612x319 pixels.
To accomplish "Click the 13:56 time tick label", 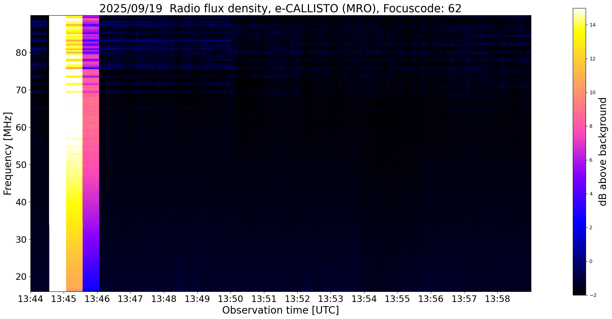I will 431,299.
